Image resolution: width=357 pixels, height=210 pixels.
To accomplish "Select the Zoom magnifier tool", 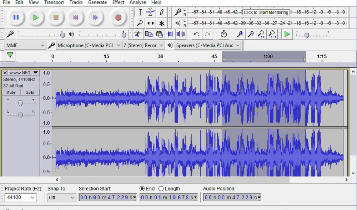I will pos(140,23).
